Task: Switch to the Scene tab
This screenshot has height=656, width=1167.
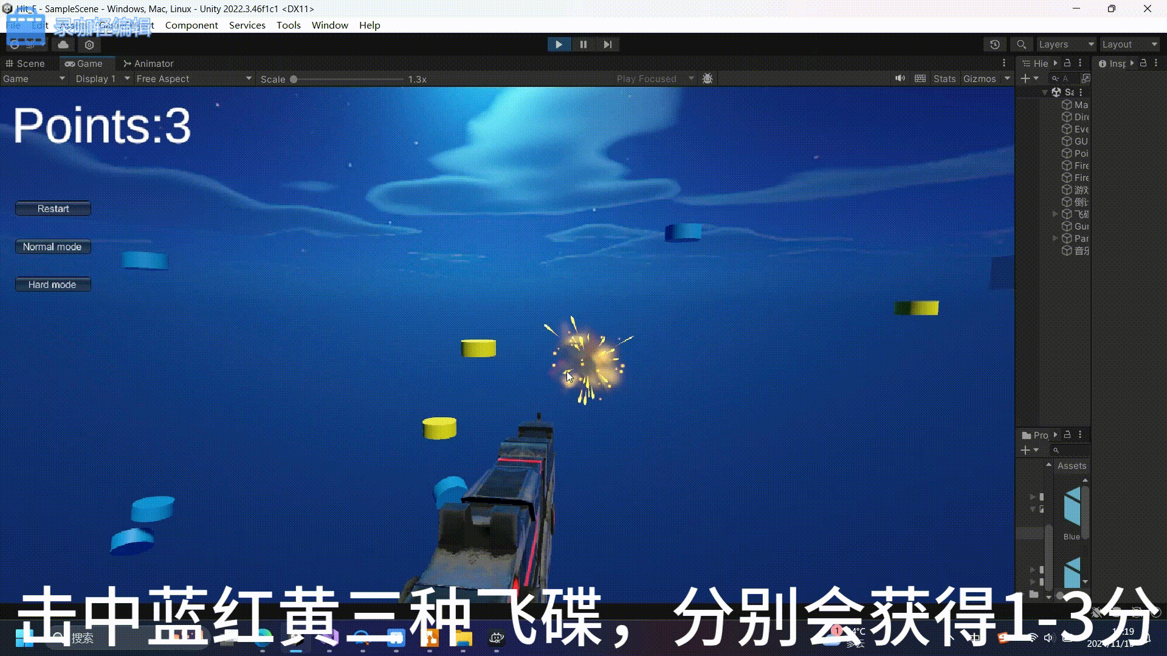Action: click(25, 63)
